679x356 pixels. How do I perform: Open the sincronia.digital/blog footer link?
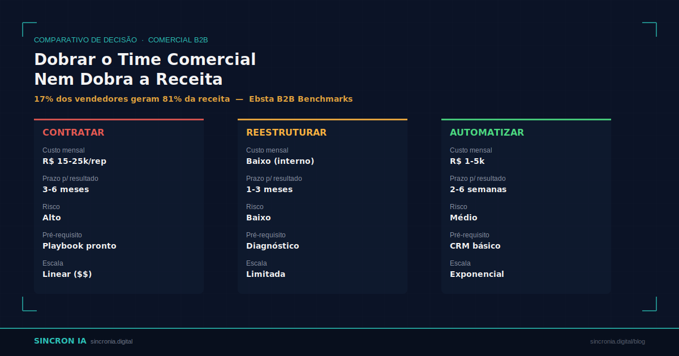[617, 342]
